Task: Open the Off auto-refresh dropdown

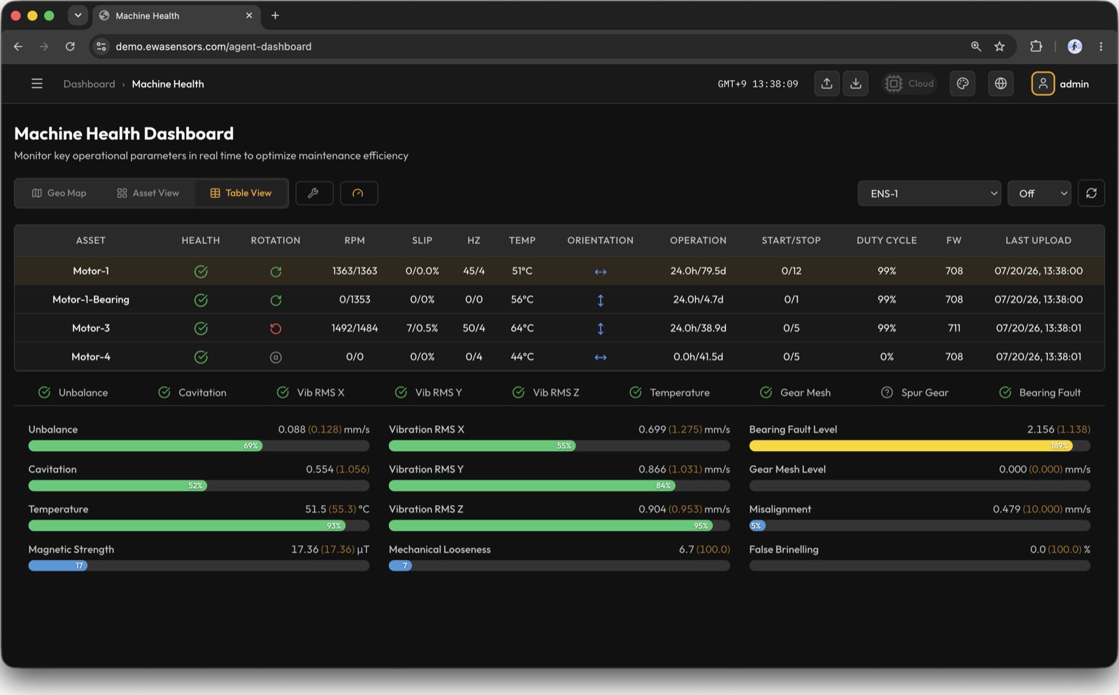Action: (x=1039, y=194)
